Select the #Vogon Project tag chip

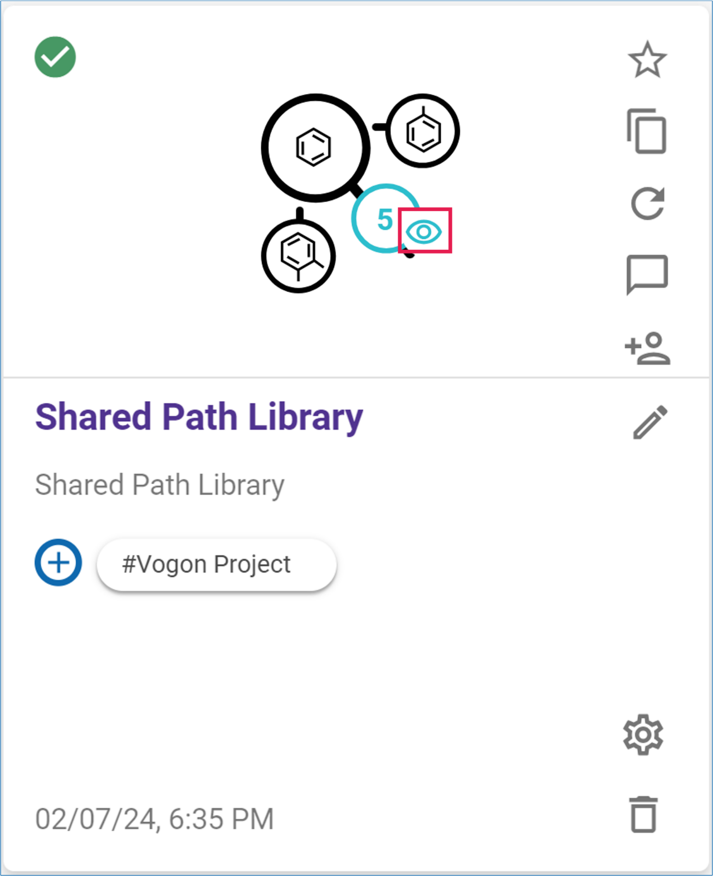pos(216,564)
